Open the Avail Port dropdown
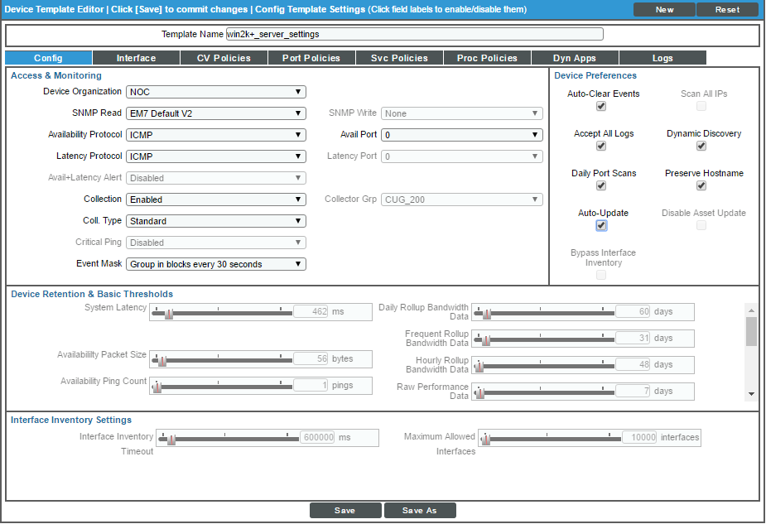The height and width of the screenshot is (524, 766). click(461, 134)
